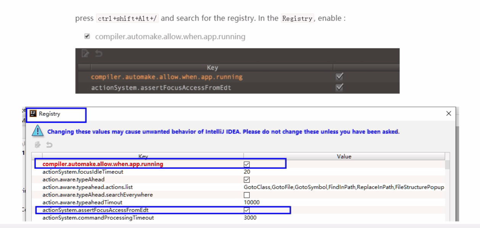
Task: Uncheck action.aware.typeAhead value checkbox
Action: 246,180
